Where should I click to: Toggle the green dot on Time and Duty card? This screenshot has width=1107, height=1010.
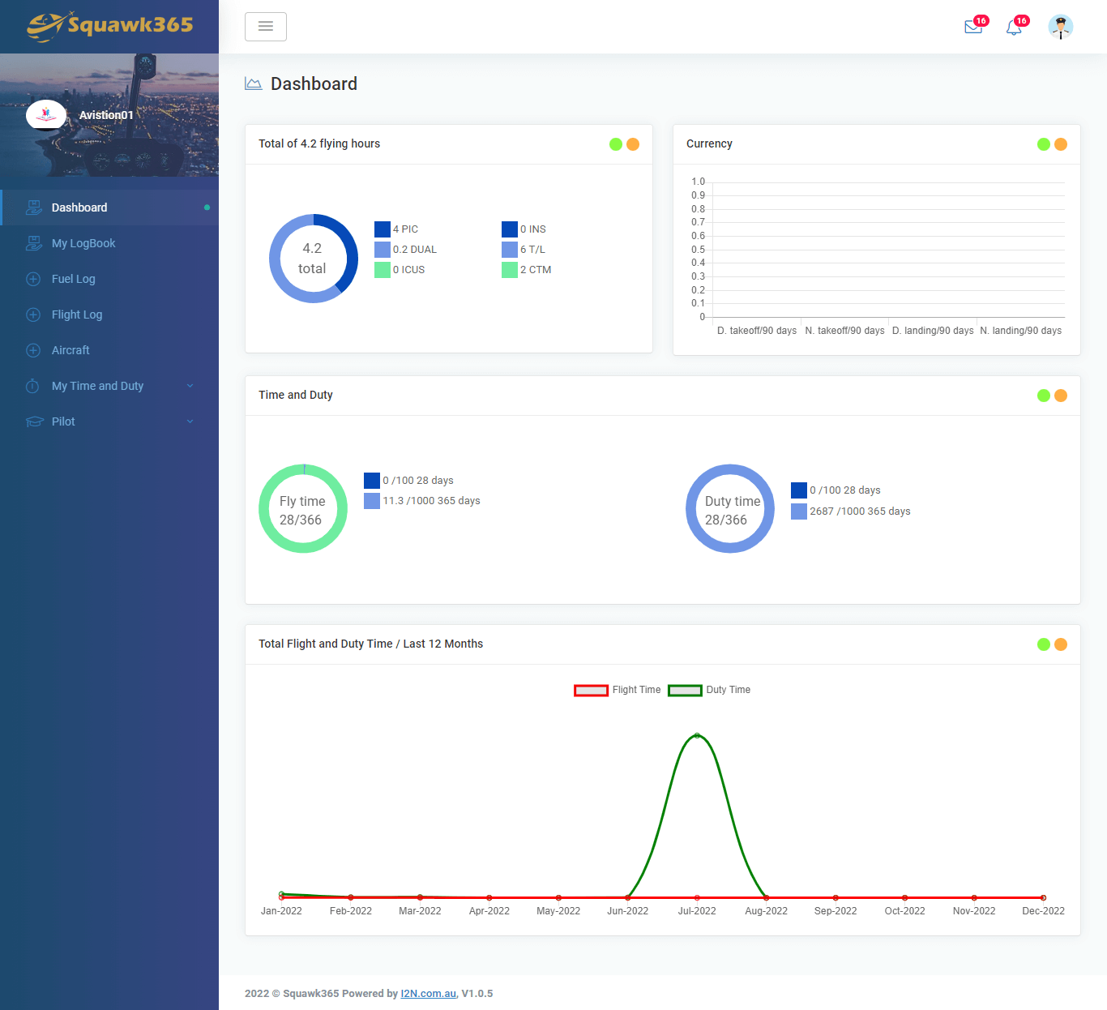coord(1043,396)
